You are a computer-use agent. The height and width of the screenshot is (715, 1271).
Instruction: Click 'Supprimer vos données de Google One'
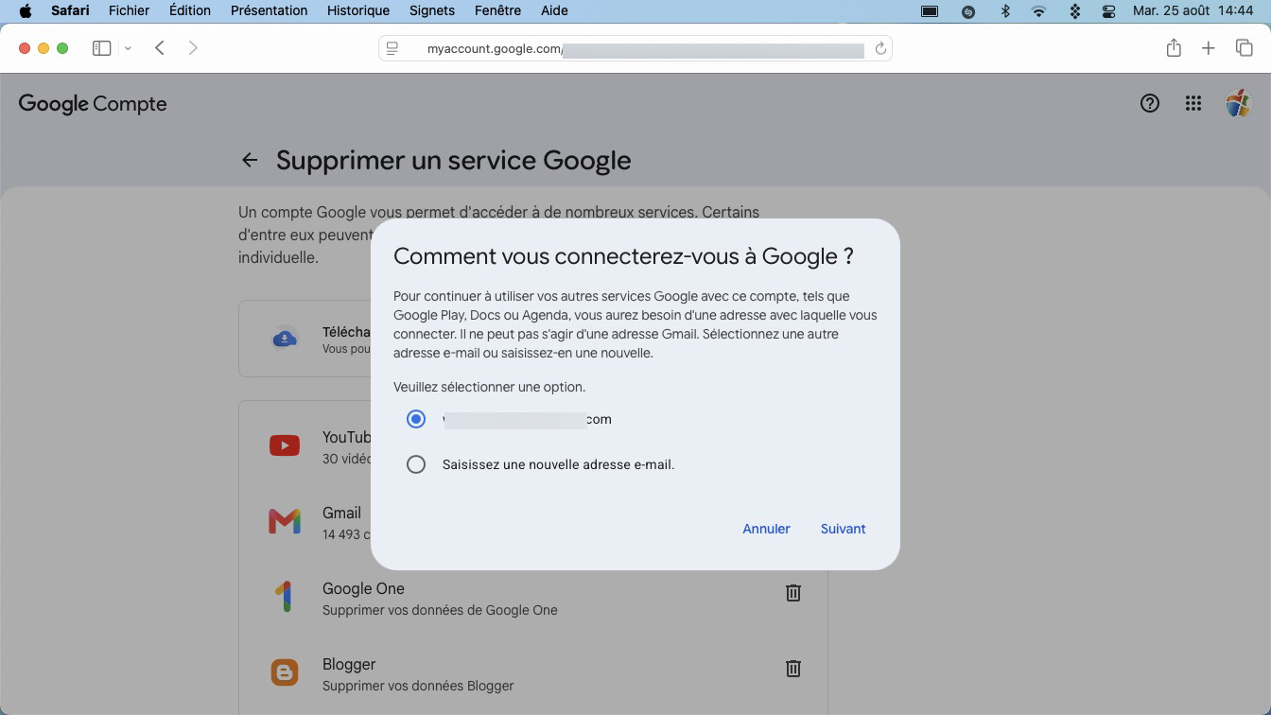click(440, 610)
